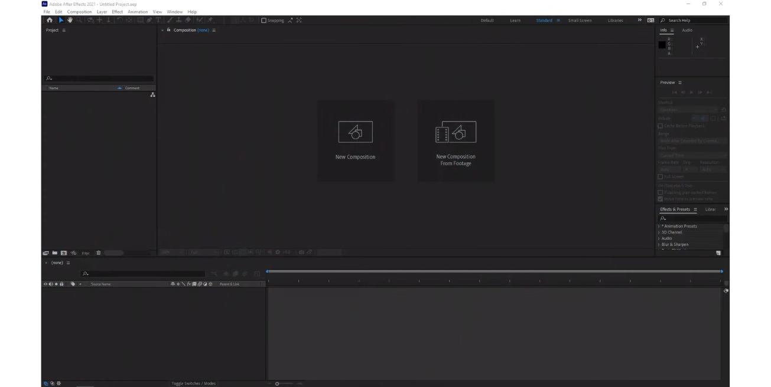Open the Project panel hamburger menu

click(x=63, y=30)
